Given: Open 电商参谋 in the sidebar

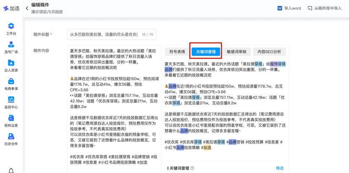Looking at the screenshot, I should coord(11,84).
